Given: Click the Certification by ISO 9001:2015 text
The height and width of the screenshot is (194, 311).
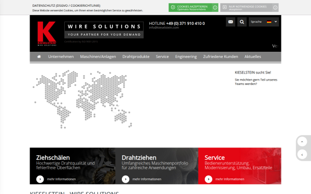Looking at the screenshot, I should [81, 41].
